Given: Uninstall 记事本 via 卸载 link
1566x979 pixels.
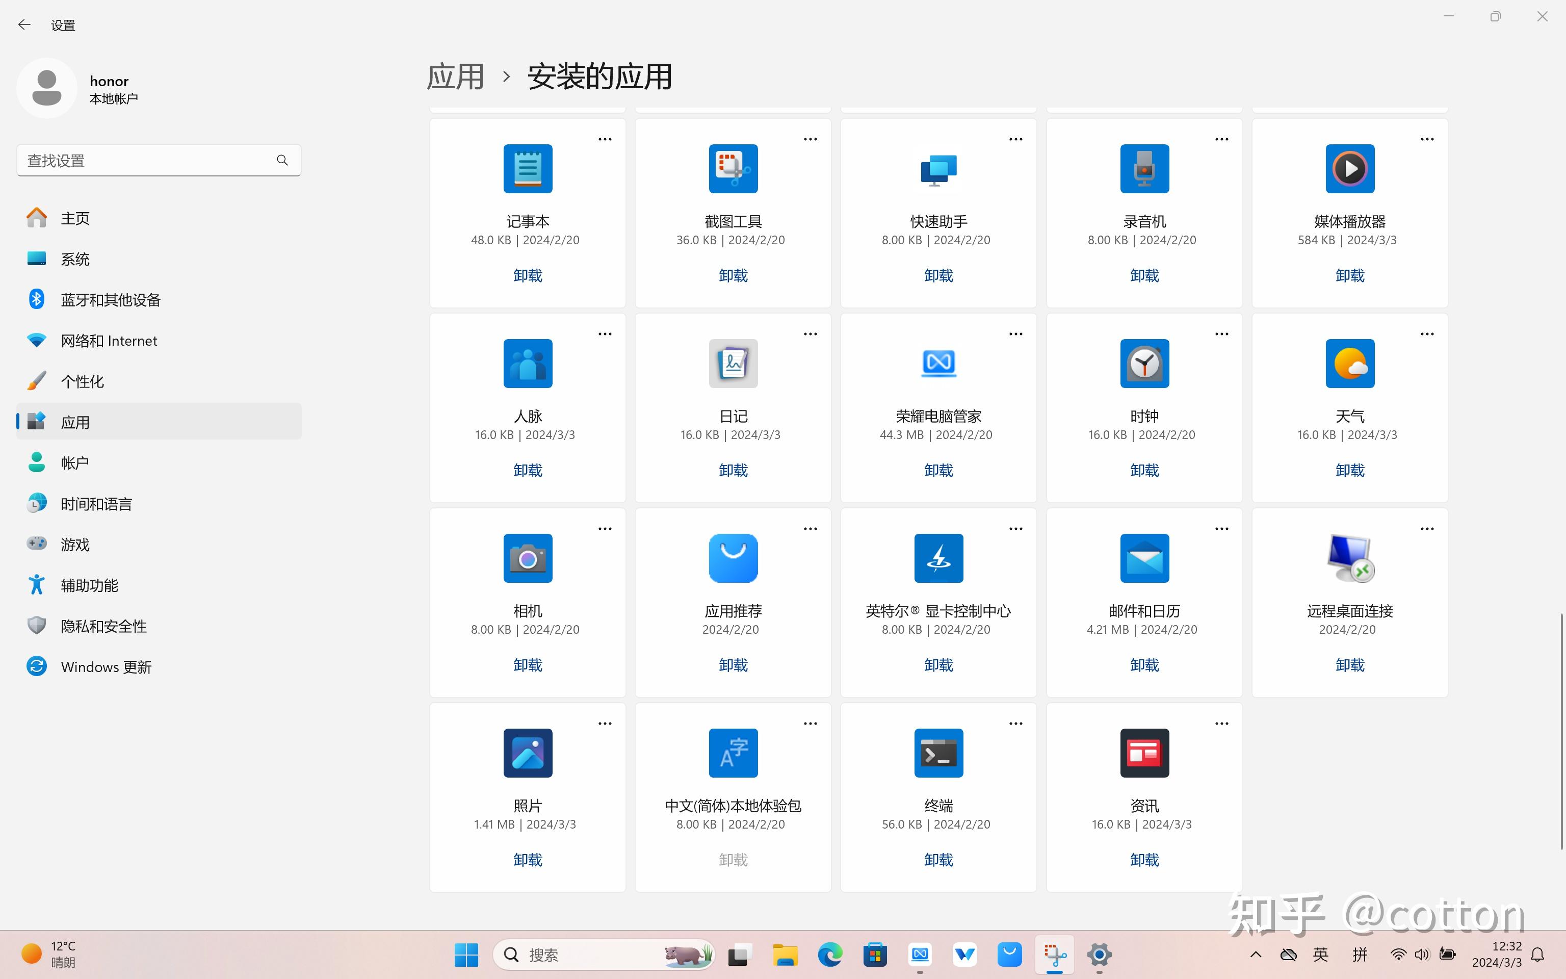Looking at the screenshot, I should [x=528, y=276].
